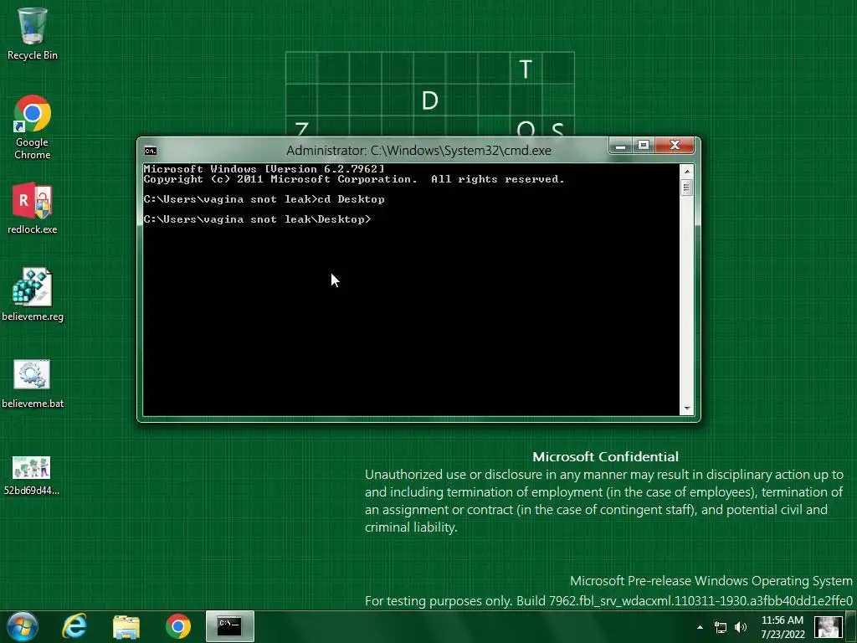
Task: Click the 'cd Desktop' command line
Action: tap(264, 199)
